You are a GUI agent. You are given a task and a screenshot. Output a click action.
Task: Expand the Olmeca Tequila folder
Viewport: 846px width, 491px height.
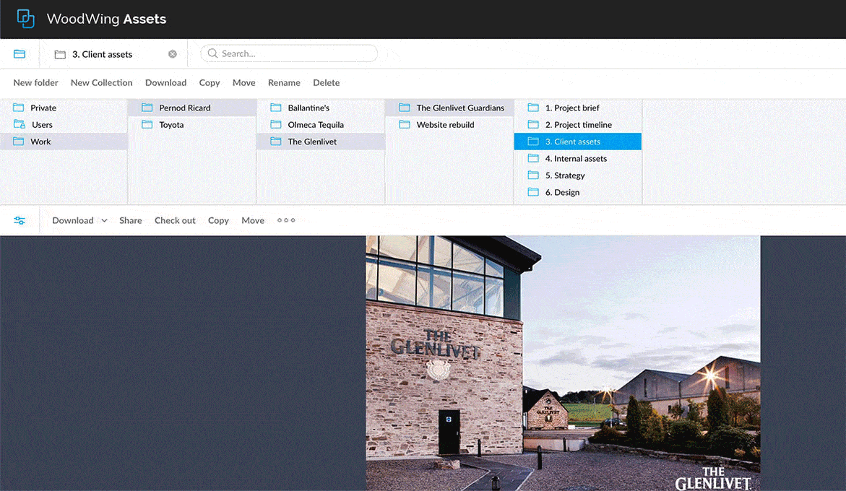[x=316, y=125]
